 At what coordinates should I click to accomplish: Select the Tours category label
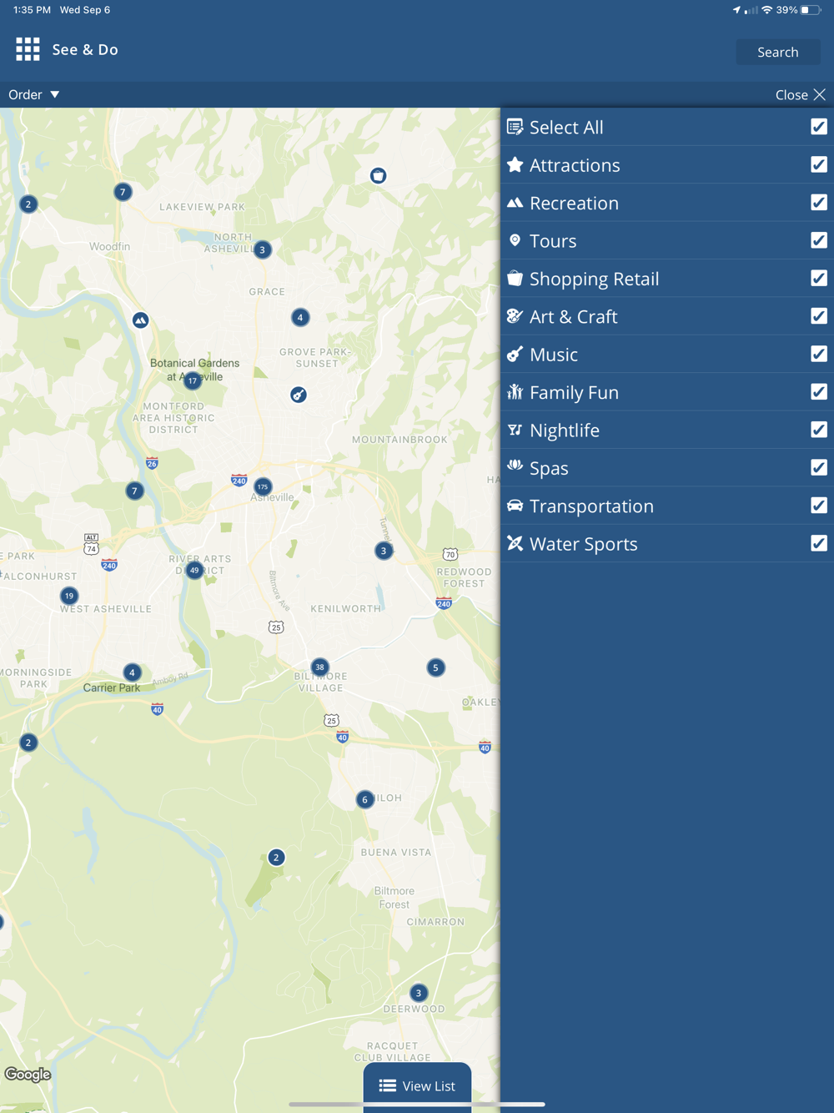click(553, 241)
